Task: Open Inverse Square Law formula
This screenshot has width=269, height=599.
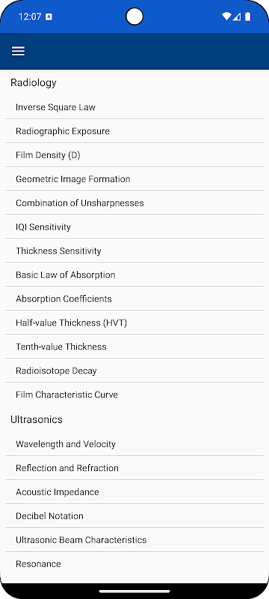Action: tap(134, 107)
